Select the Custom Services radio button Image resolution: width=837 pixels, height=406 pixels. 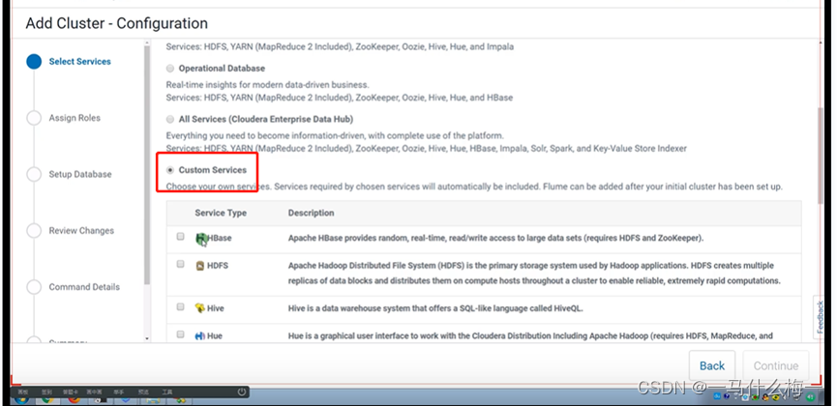coord(170,170)
